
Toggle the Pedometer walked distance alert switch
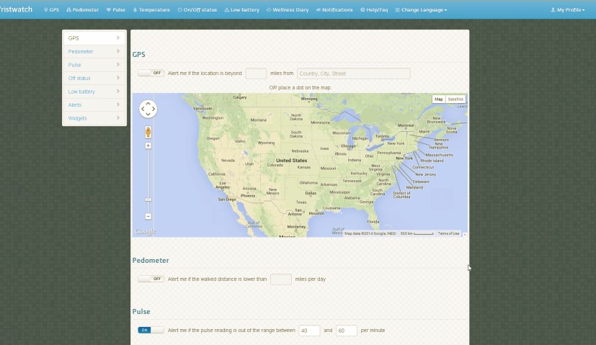coord(151,279)
